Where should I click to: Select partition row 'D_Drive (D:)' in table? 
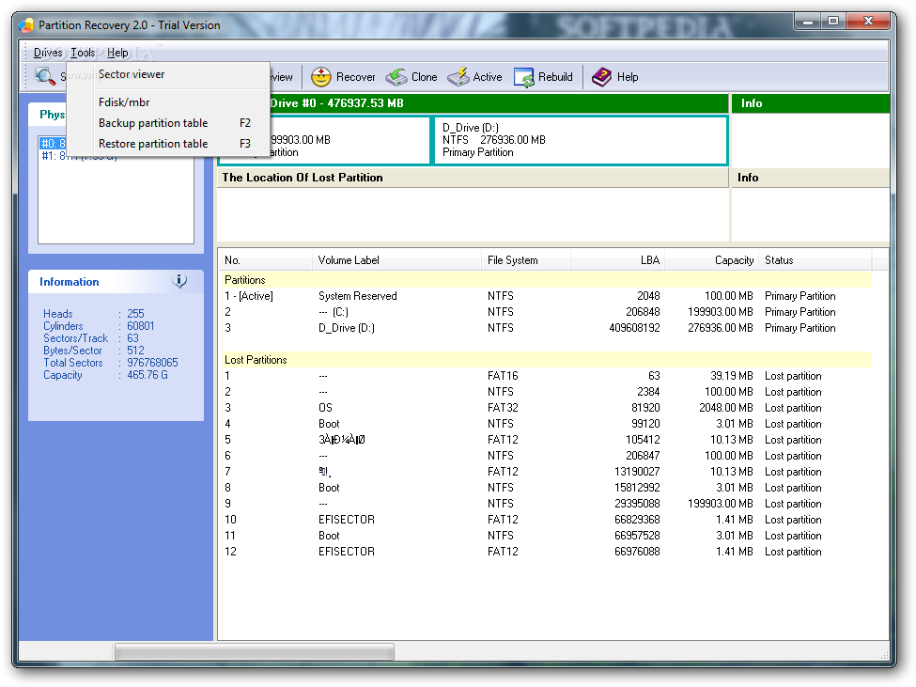(546, 328)
